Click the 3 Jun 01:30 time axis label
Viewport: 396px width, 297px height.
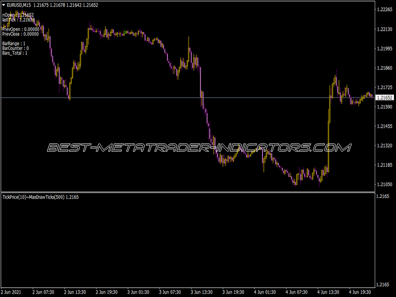pos(138,292)
